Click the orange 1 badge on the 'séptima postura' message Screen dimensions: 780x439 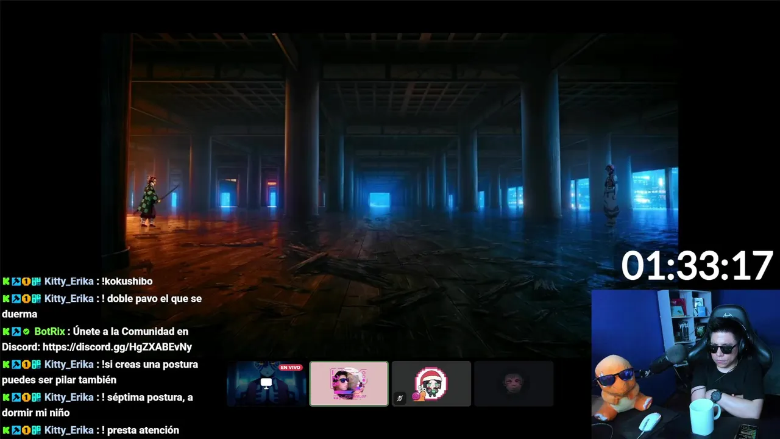[x=26, y=398]
